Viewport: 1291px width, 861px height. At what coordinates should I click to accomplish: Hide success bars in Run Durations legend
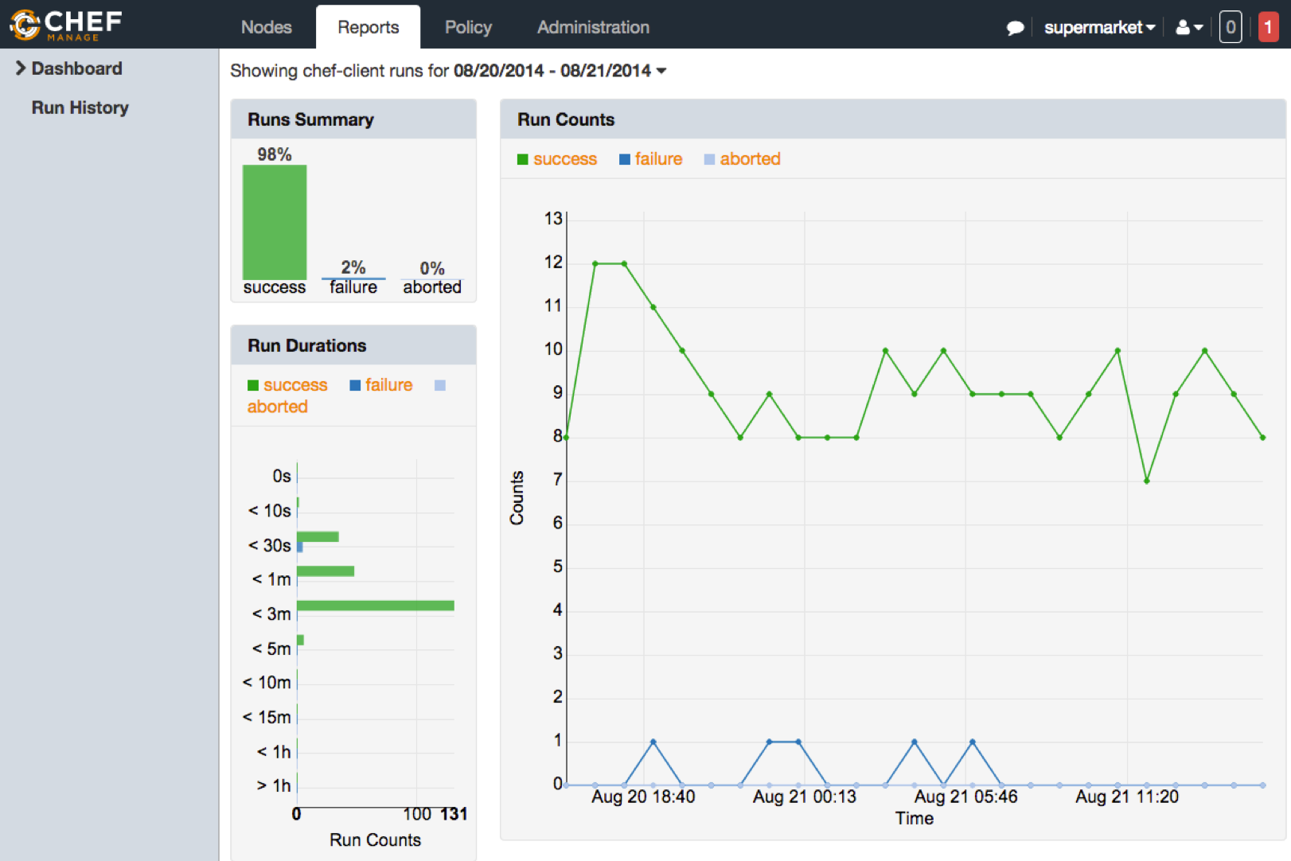click(x=287, y=385)
